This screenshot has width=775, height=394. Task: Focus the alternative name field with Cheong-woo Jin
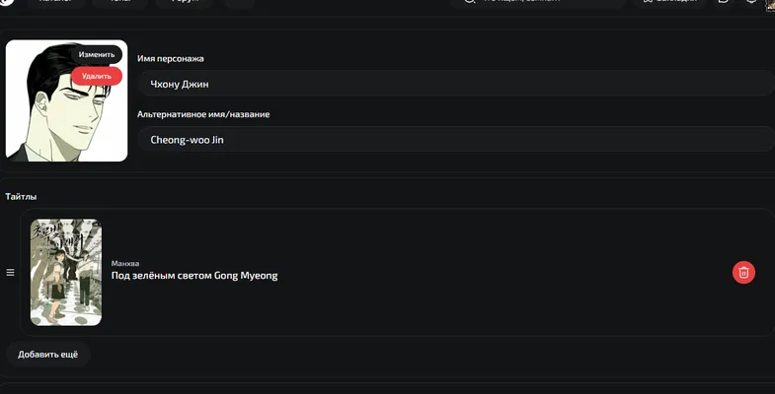[x=455, y=139]
